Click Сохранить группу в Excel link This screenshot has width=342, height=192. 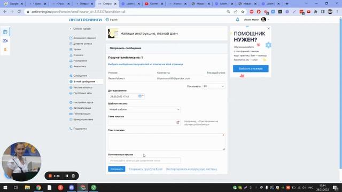[145, 169]
